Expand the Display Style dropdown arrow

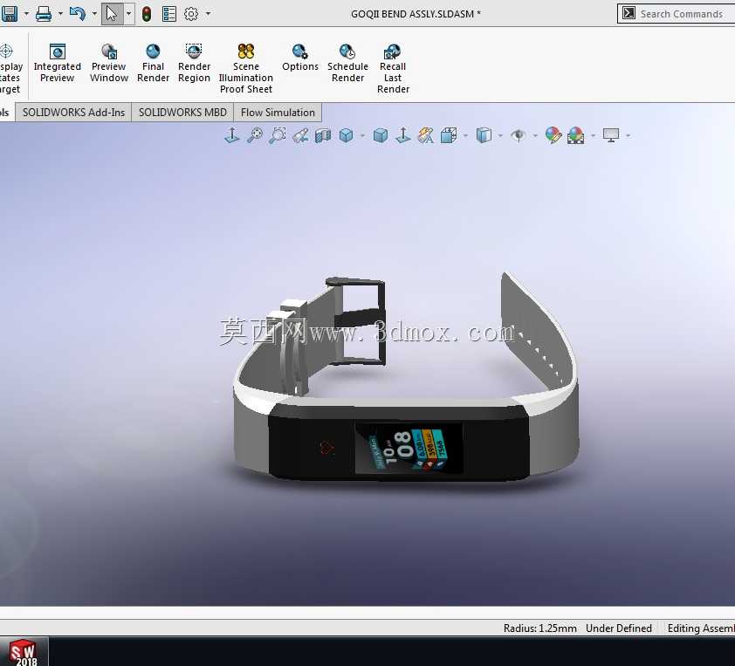(x=501, y=136)
